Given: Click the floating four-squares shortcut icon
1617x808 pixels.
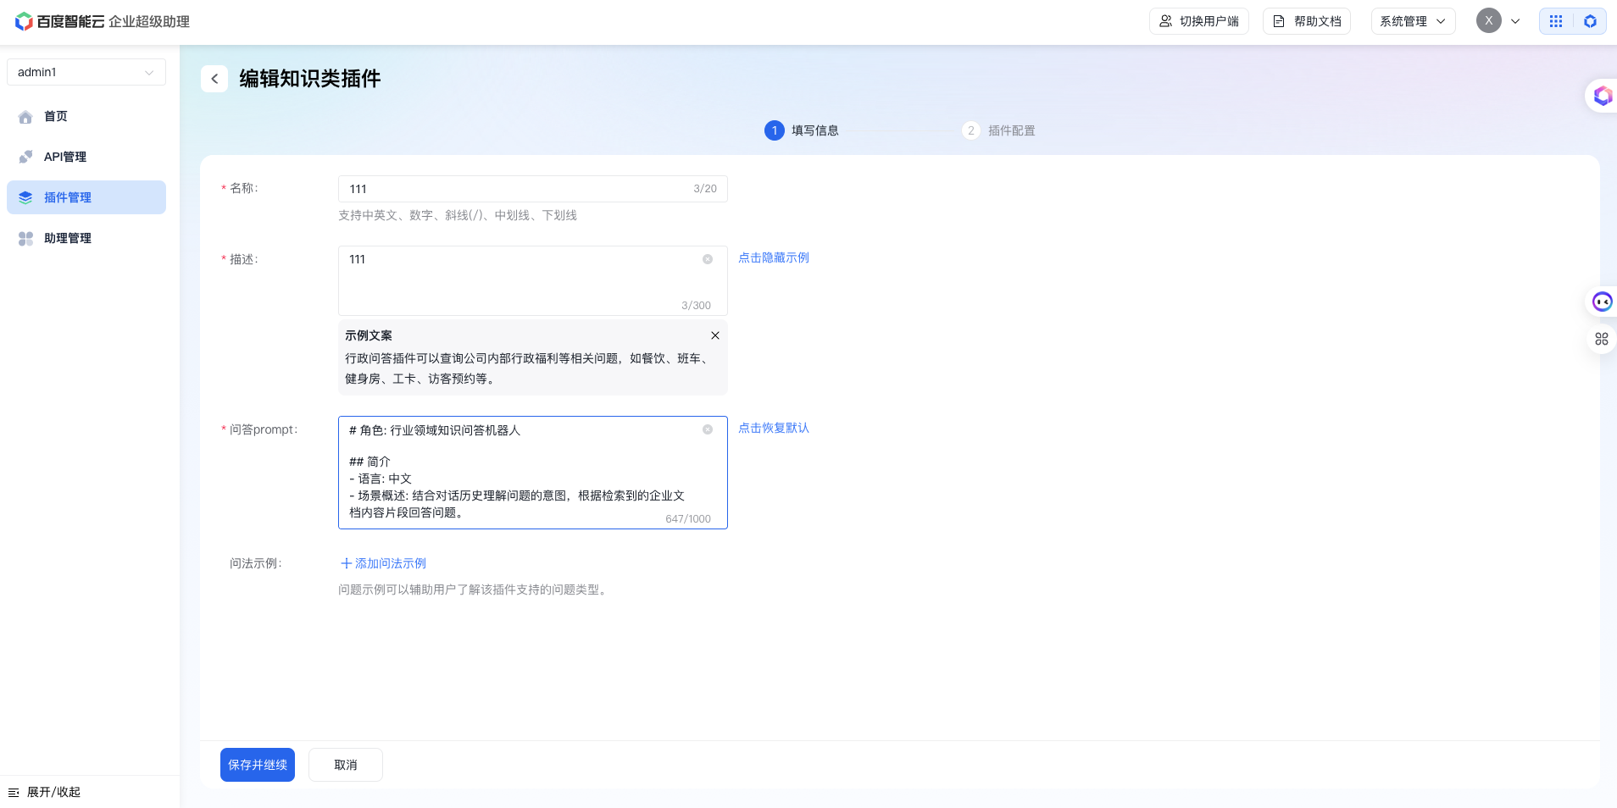Looking at the screenshot, I should (1602, 339).
